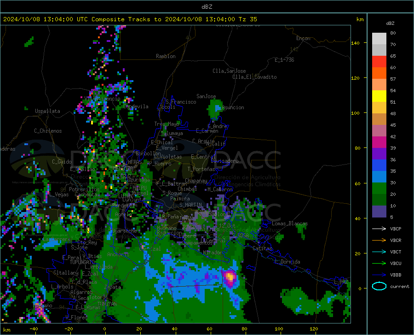Click the C_Chilenos place label
Image resolution: width=414 pixels, height=335 pixels.
pyautogui.click(x=48, y=131)
